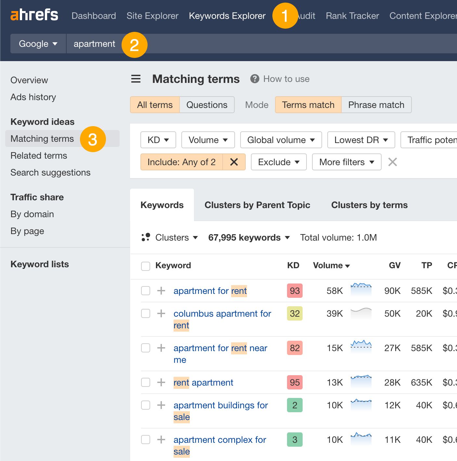Toggle Volume sort direction arrow
The height and width of the screenshot is (461, 457).
347,266
